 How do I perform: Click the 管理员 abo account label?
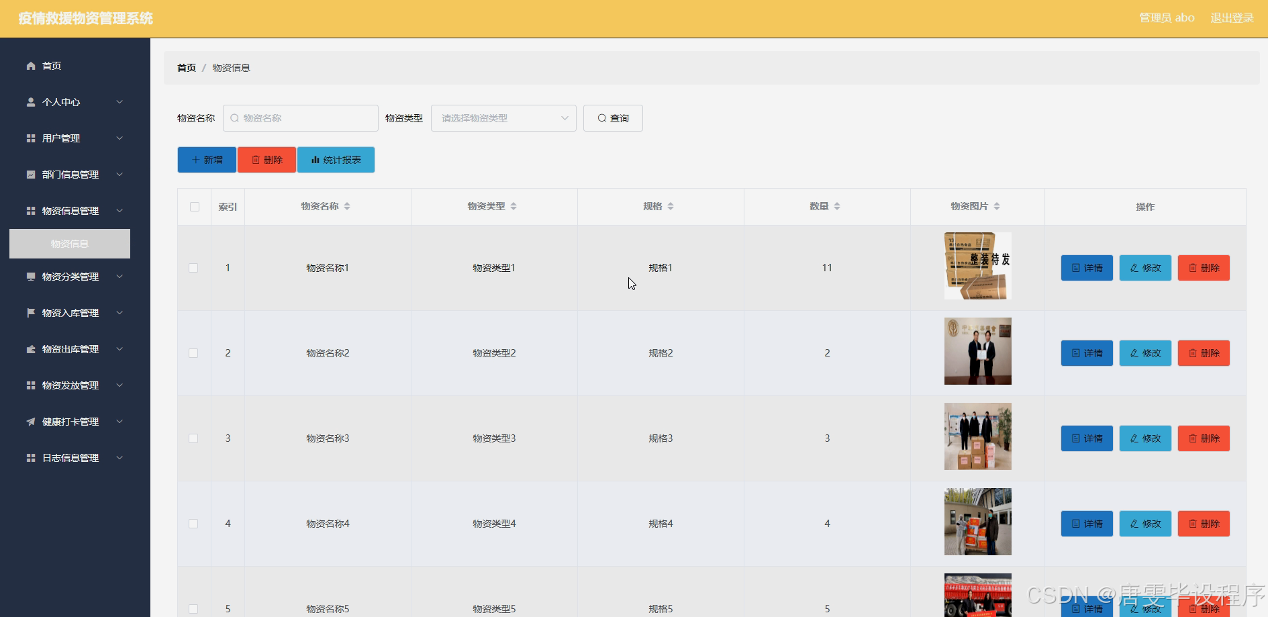tap(1167, 18)
